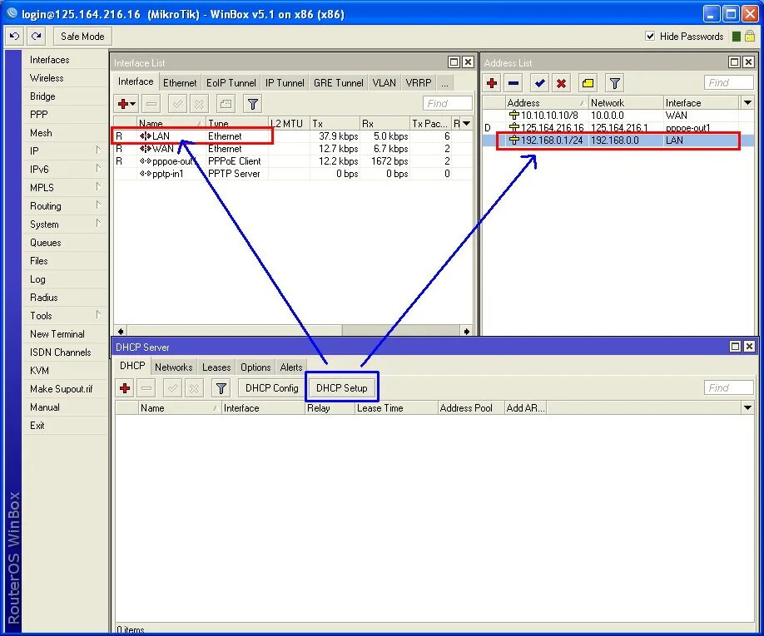
Task: Expand the MPLS submenu
Action: coord(98,187)
